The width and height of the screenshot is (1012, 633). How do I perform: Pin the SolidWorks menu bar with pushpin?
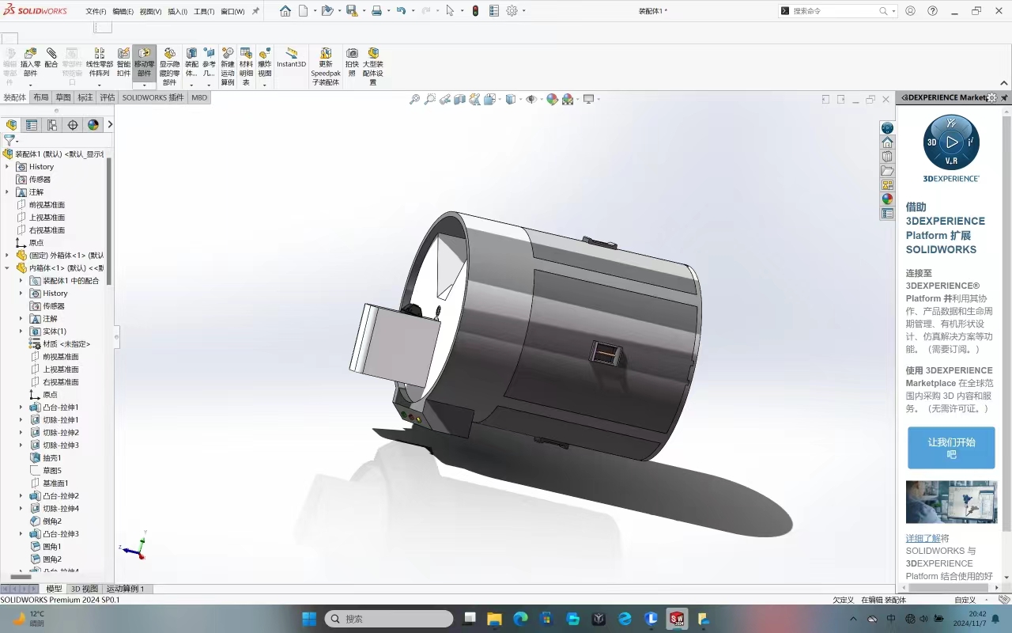click(x=255, y=11)
